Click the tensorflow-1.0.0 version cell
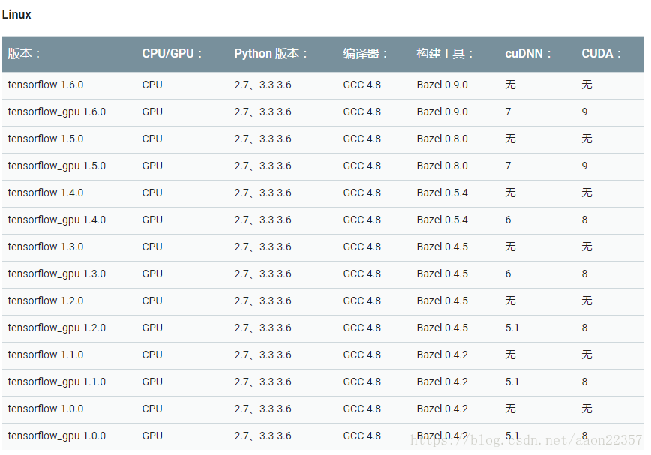The height and width of the screenshot is (455, 651). click(x=46, y=409)
